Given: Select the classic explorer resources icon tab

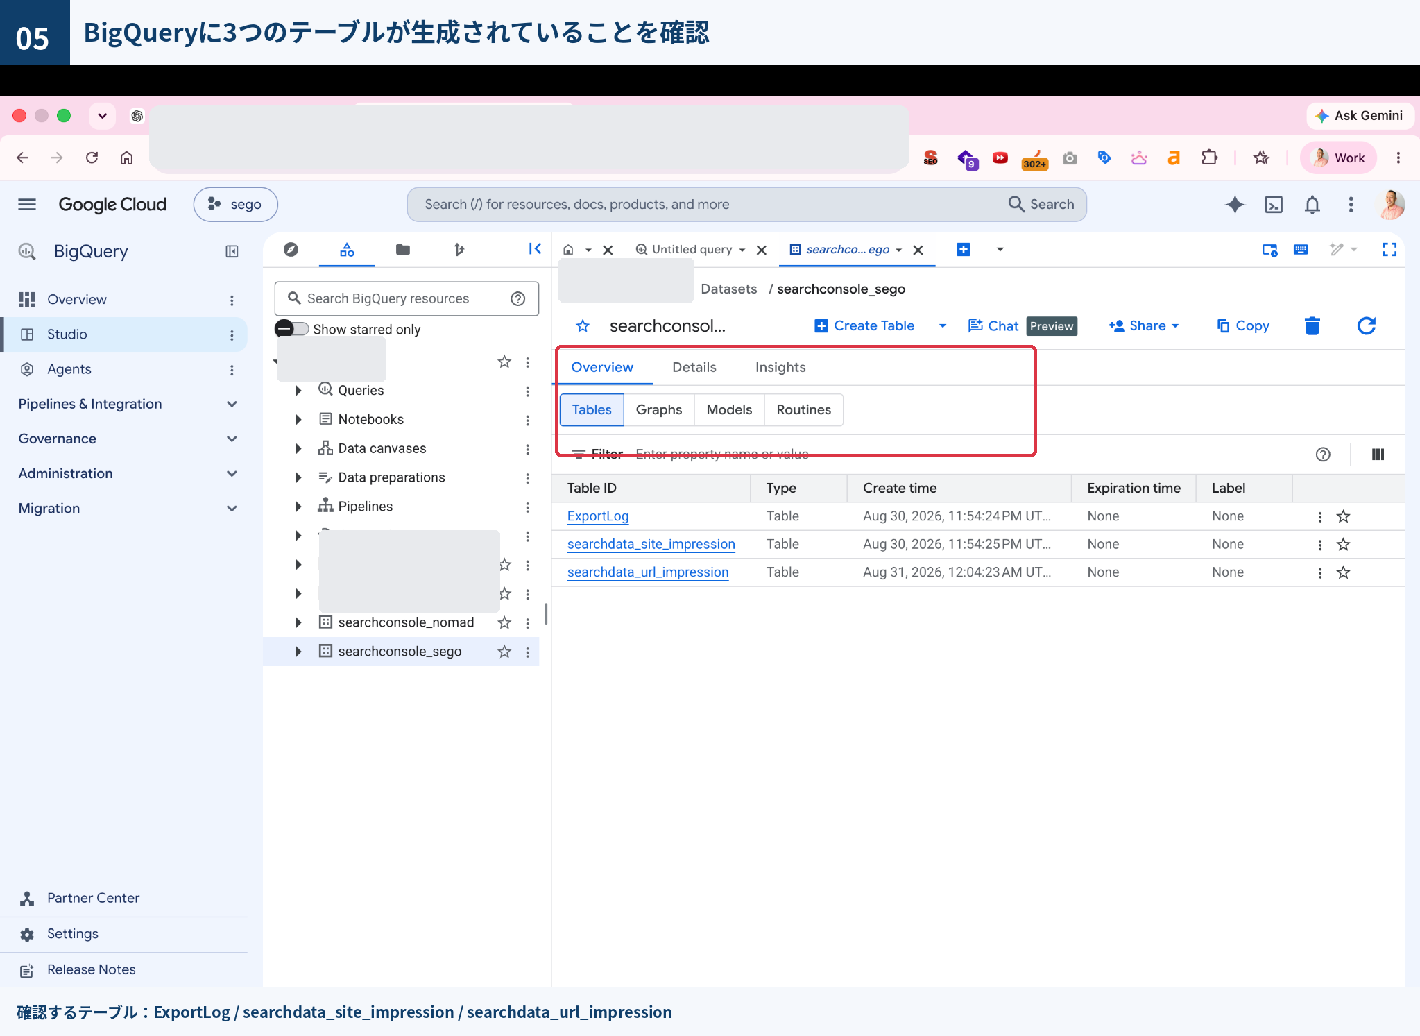Looking at the screenshot, I should [x=347, y=249].
